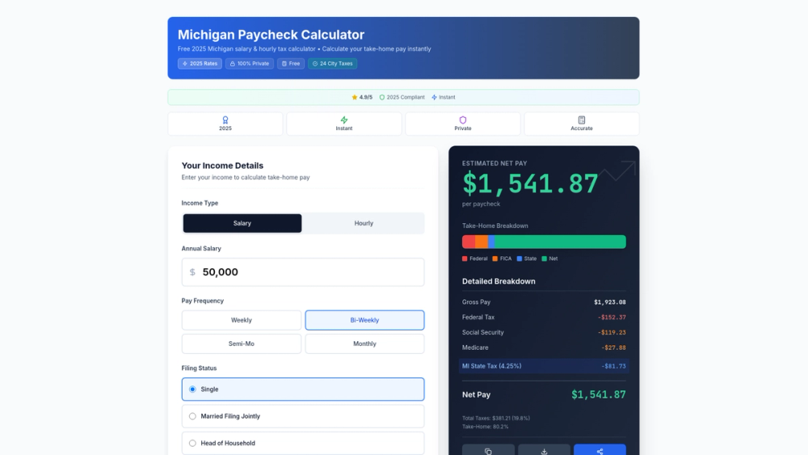Choose Bi-Weekly pay frequency

365,320
